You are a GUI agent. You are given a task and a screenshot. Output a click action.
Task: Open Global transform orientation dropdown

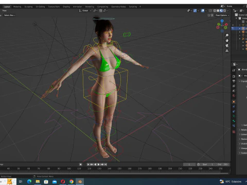pos(85,11)
